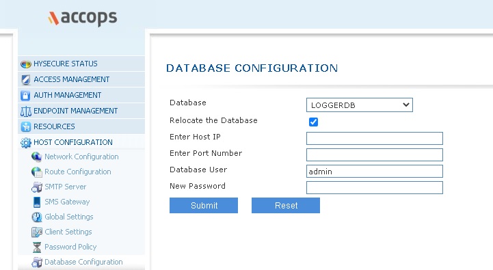The image size is (493, 270).
Task: Submit the database configuration form
Action: pos(204,205)
